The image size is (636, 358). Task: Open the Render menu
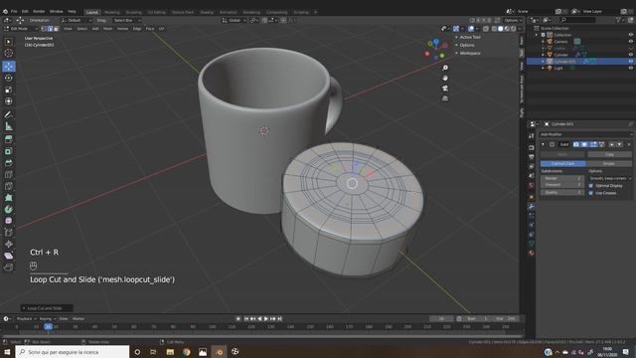pyautogui.click(x=39, y=11)
